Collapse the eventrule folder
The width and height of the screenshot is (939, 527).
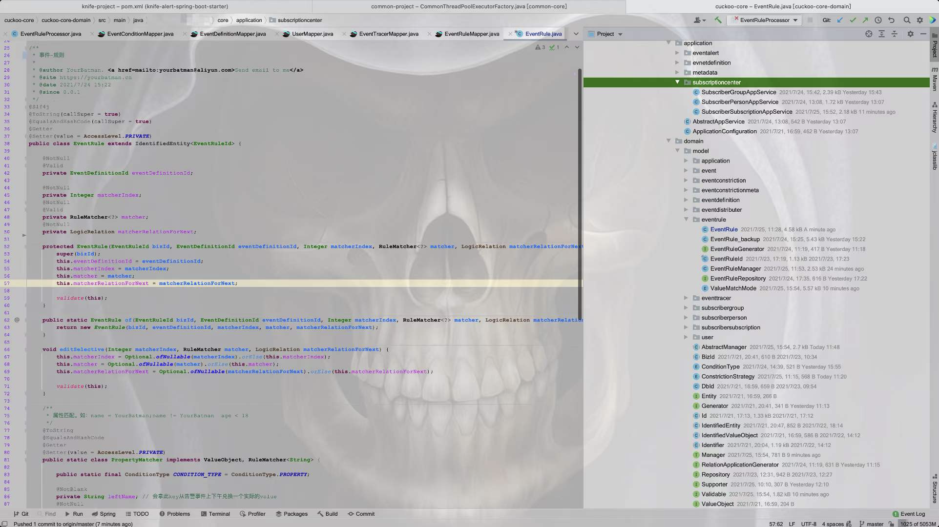686,220
